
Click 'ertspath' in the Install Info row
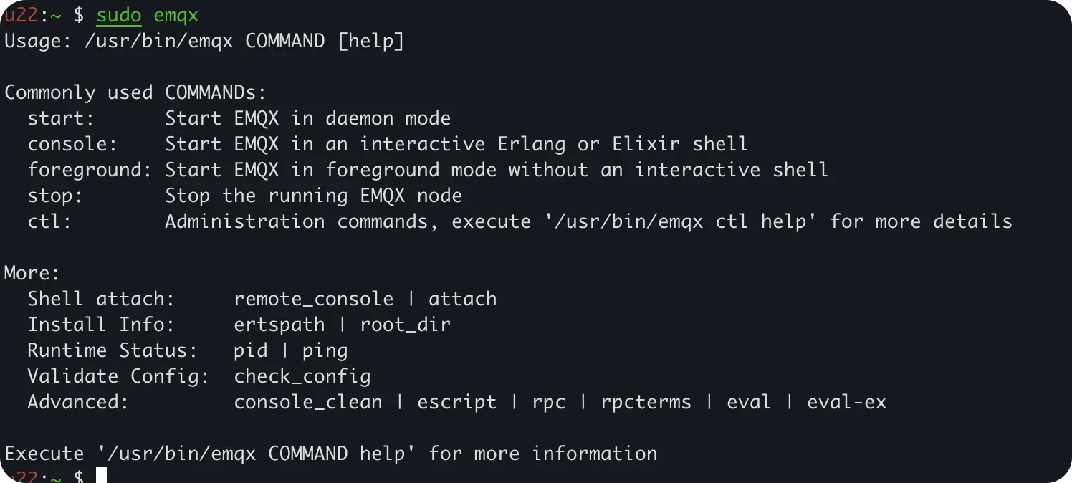pos(279,325)
